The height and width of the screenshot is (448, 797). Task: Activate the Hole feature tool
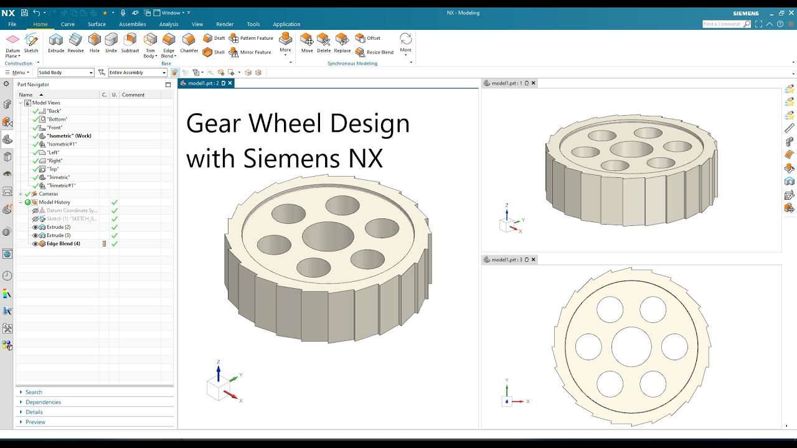[95, 43]
